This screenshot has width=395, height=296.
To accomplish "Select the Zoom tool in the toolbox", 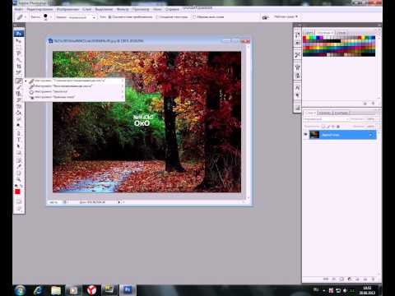I will tap(19, 179).
